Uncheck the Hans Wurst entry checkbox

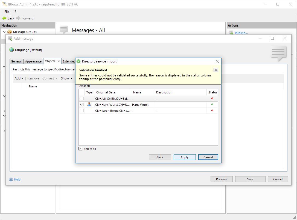tap(81, 104)
